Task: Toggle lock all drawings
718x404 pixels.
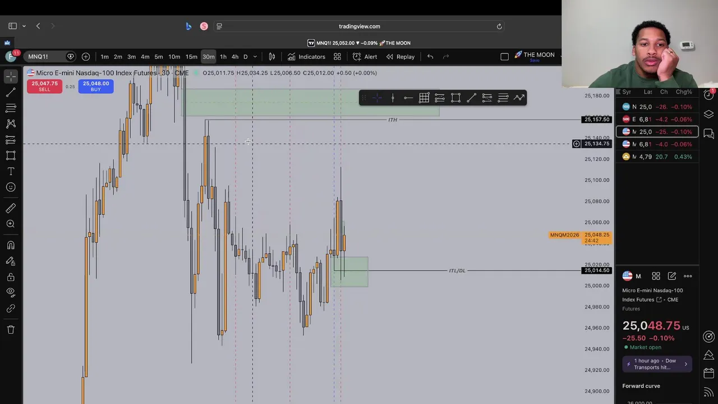Action: [x=11, y=277]
